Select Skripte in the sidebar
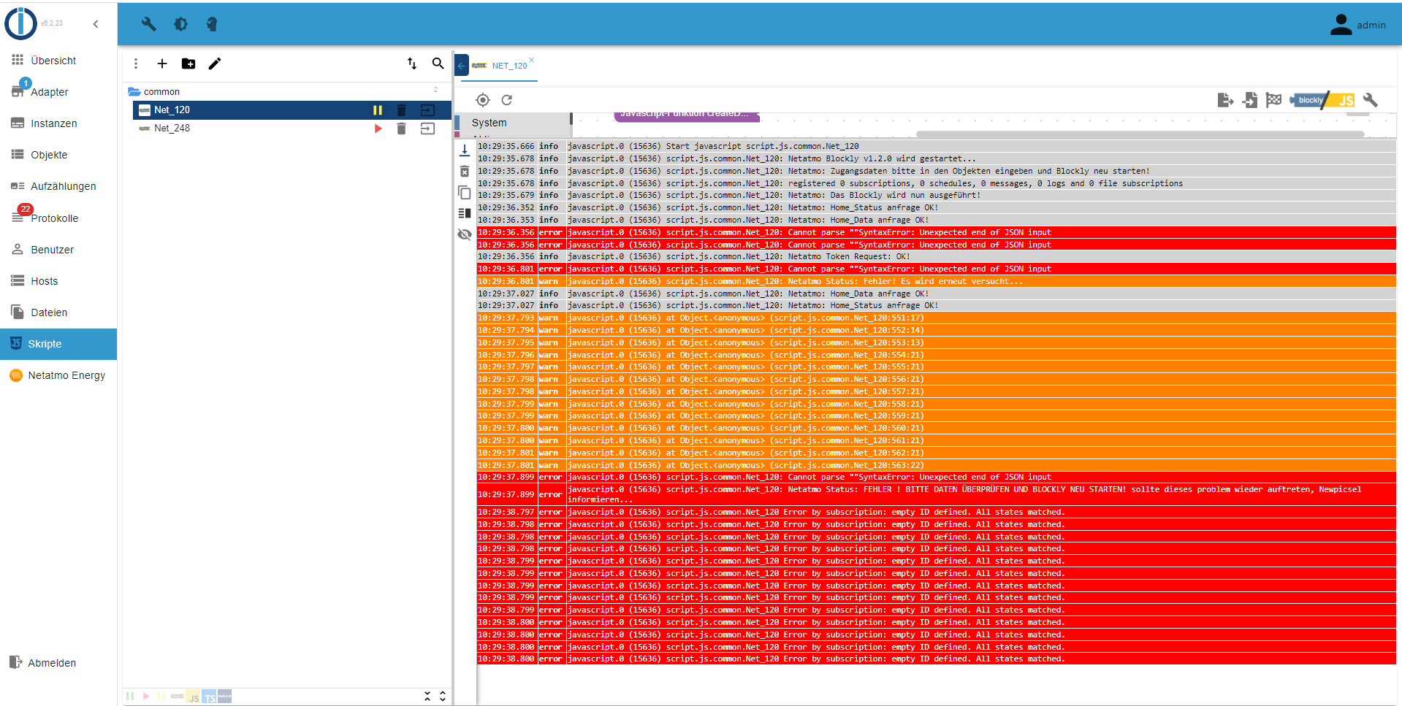This screenshot has height=706, width=1402. [x=58, y=344]
